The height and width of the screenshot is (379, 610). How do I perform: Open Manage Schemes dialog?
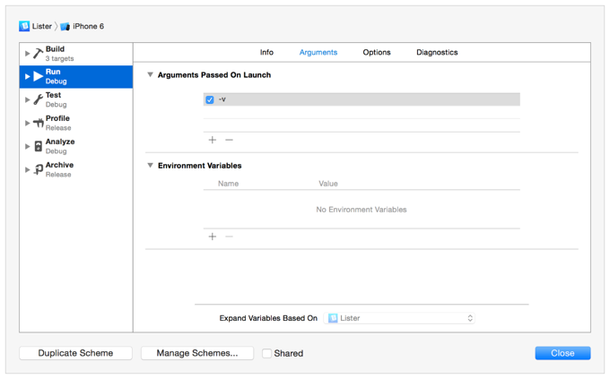point(197,353)
